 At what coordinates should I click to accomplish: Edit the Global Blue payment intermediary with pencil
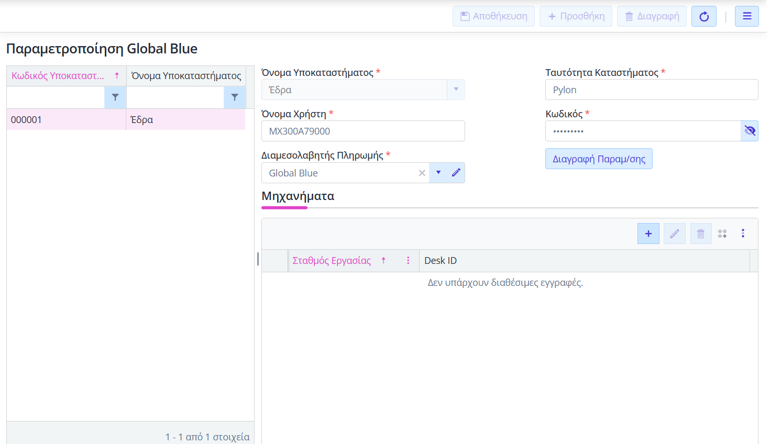click(456, 173)
